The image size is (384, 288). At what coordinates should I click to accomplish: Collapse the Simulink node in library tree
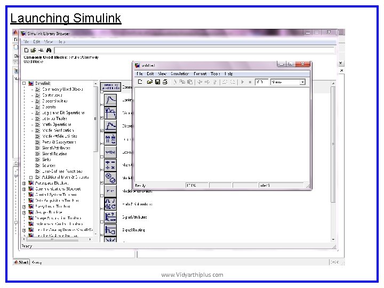(x=24, y=83)
